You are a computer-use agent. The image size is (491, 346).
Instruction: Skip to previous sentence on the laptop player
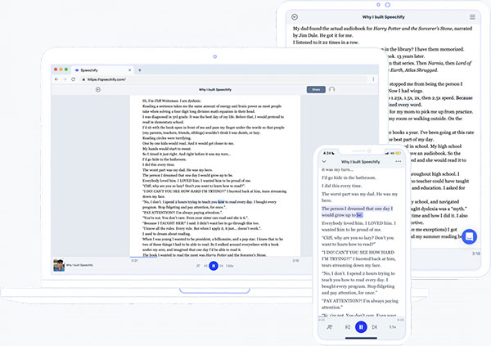click(x=205, y=266)
